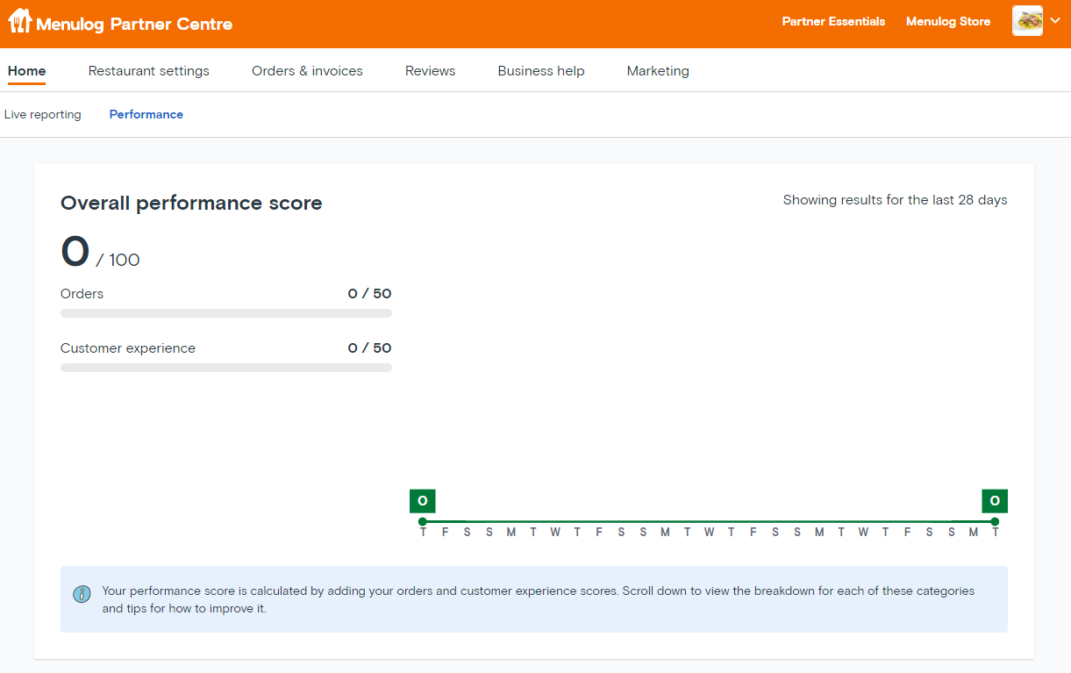Click the Customer experience progress bar
This screenshot has width=1071, height=673.
click(x=225, y=368)
